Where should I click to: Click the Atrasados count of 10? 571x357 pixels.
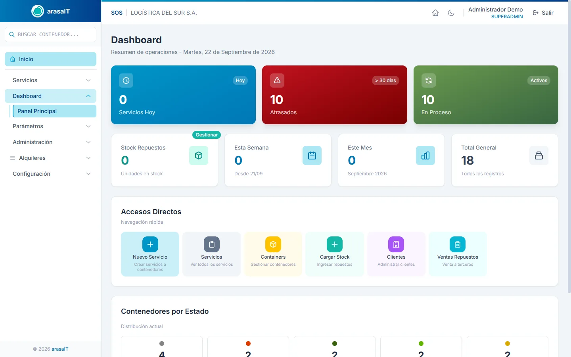pos(276,100)
